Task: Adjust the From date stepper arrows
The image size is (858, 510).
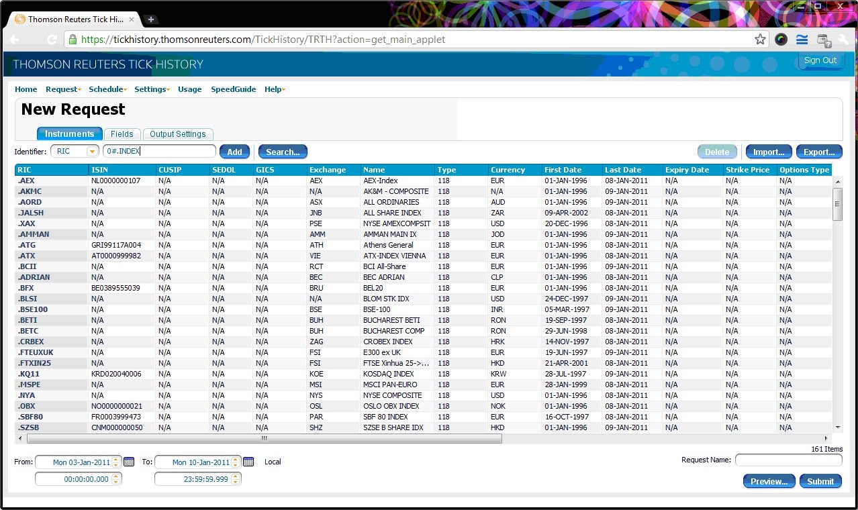Action: (116, 462)
